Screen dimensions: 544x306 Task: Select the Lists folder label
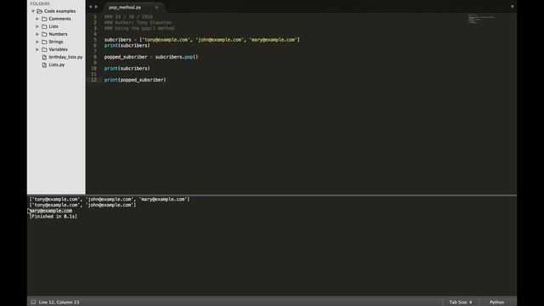pyautogui.click(x=54, y=26)
